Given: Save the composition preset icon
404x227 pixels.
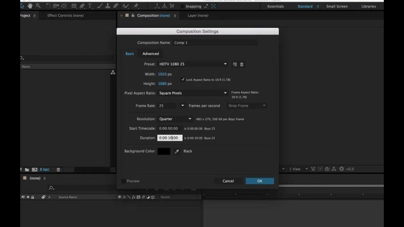Looking at the screenshot, I should click(x=235, y=65).
